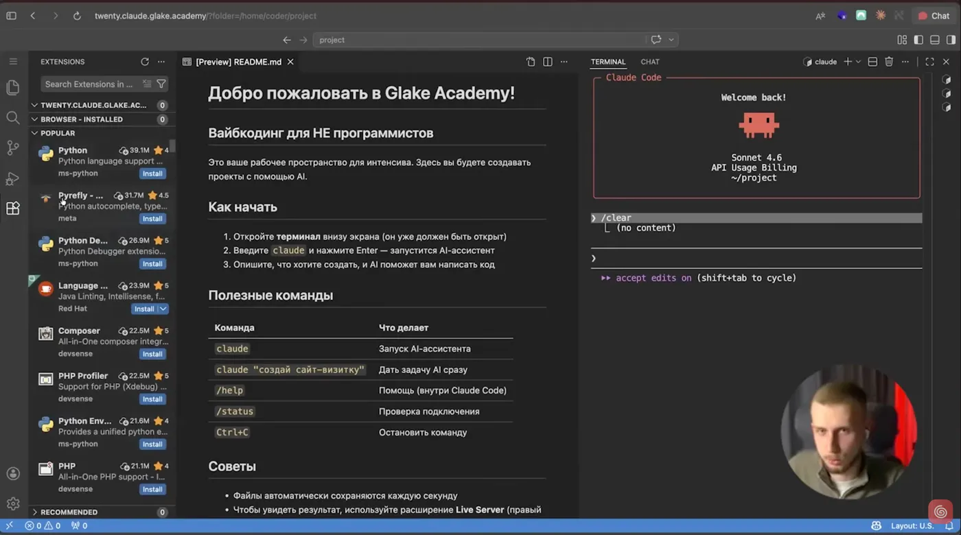Open the Run and Debug view

(12, 178)
